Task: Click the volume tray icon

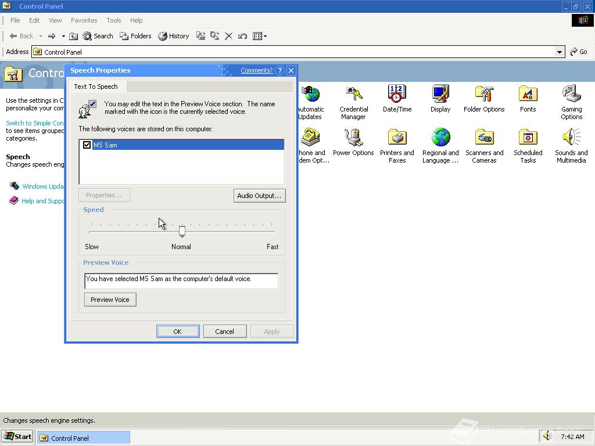Action: (x=547, y=437)
